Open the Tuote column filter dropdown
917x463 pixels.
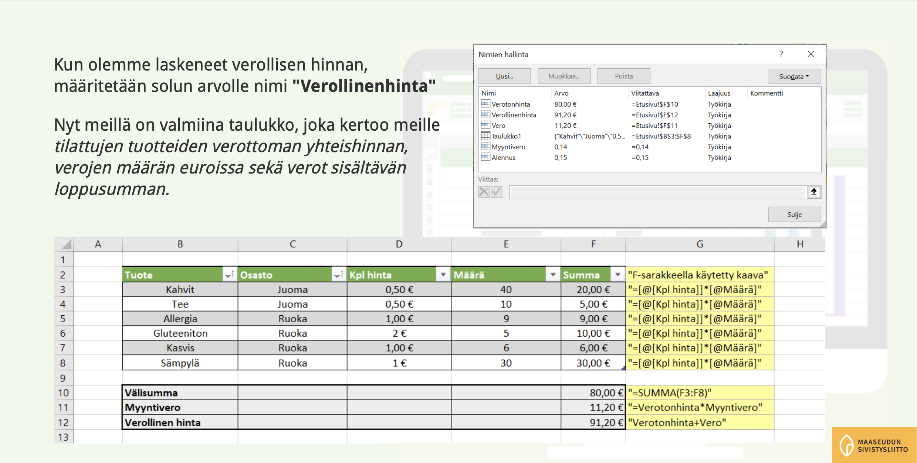coord(229,275)
